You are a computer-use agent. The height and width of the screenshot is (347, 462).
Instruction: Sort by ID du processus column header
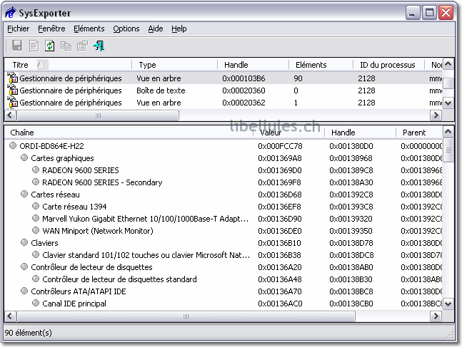(x=388, y=65)
